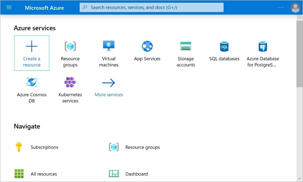Open the hamburger portal menu
Screen dimensions: 303x182
click(9, 7)
